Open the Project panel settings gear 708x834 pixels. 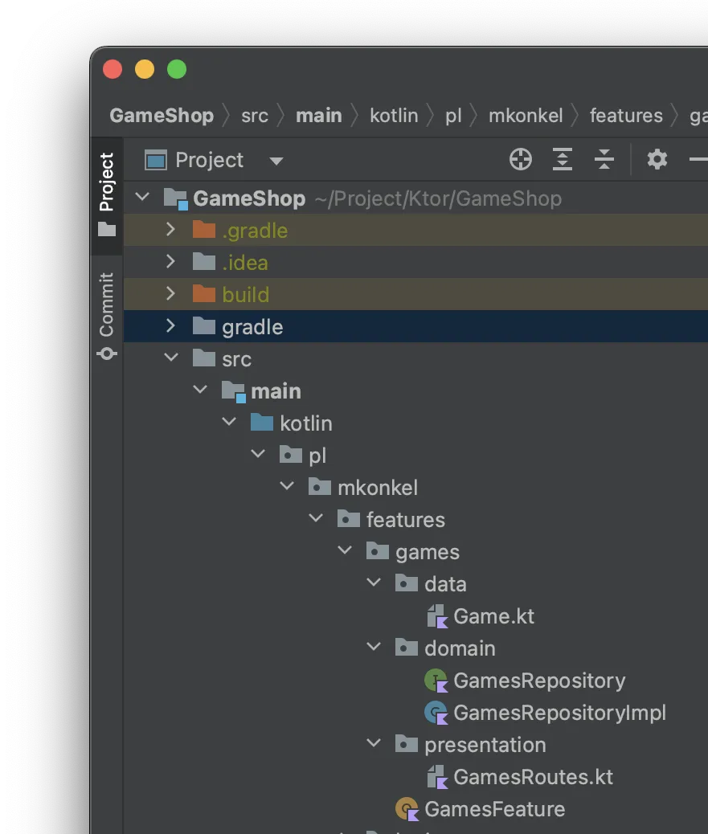(x=657, y=160)
